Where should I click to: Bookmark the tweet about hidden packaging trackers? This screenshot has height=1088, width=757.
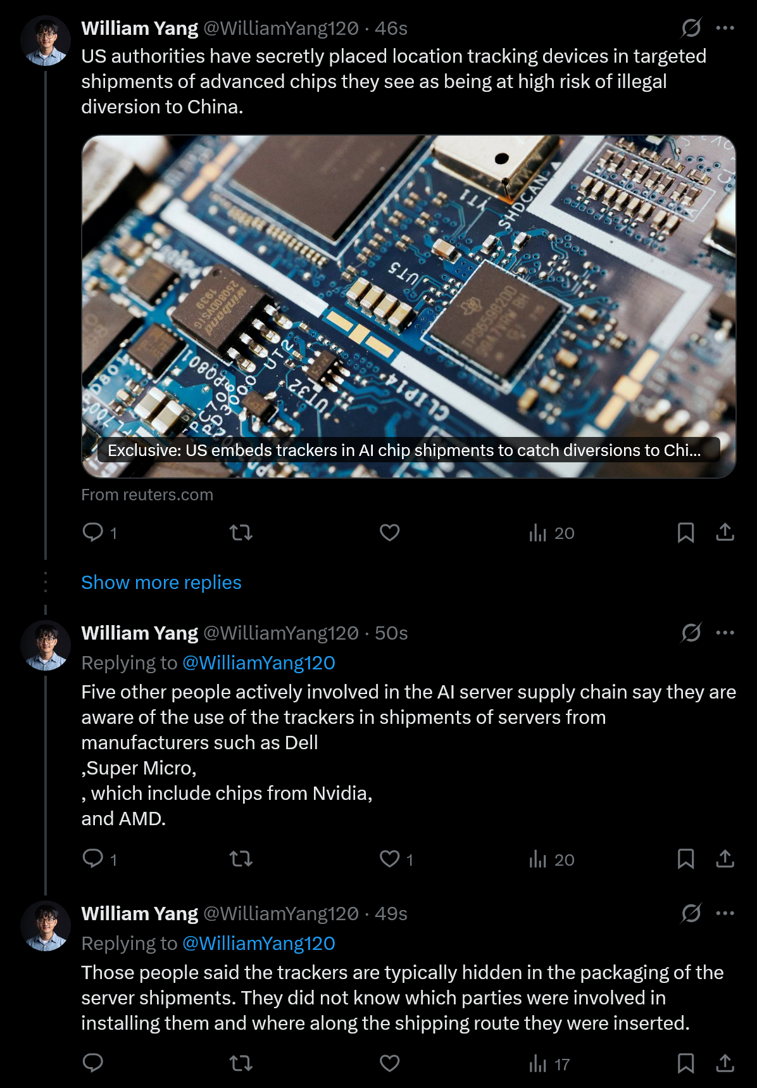pos(685,1063)
